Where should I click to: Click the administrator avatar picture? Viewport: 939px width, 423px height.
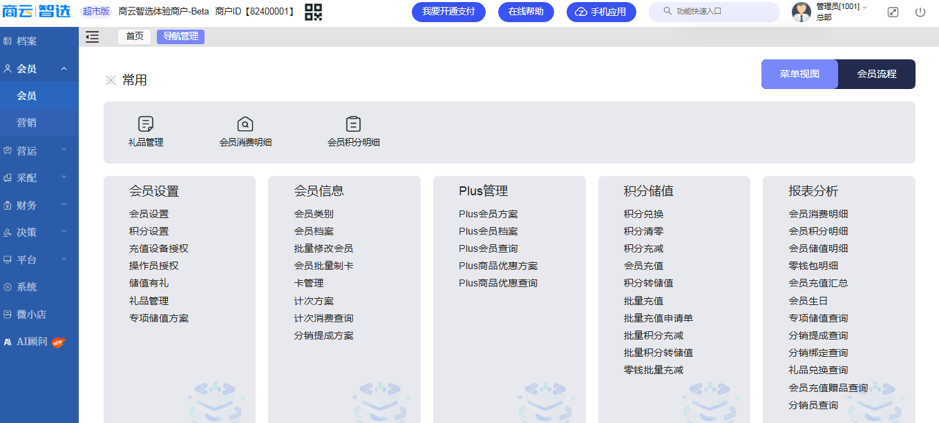coord(802,12)
